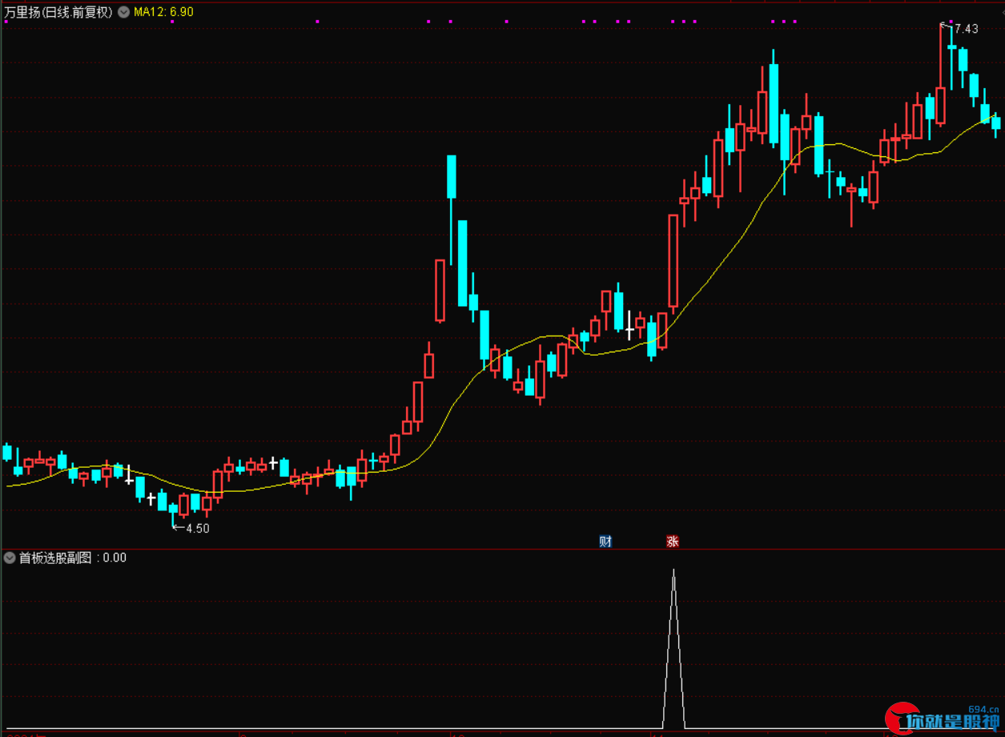Screen dimensions: 1005x737
Task: Click the 7.43 high price label
Action: pyautogui.click(x=967, y=29)
